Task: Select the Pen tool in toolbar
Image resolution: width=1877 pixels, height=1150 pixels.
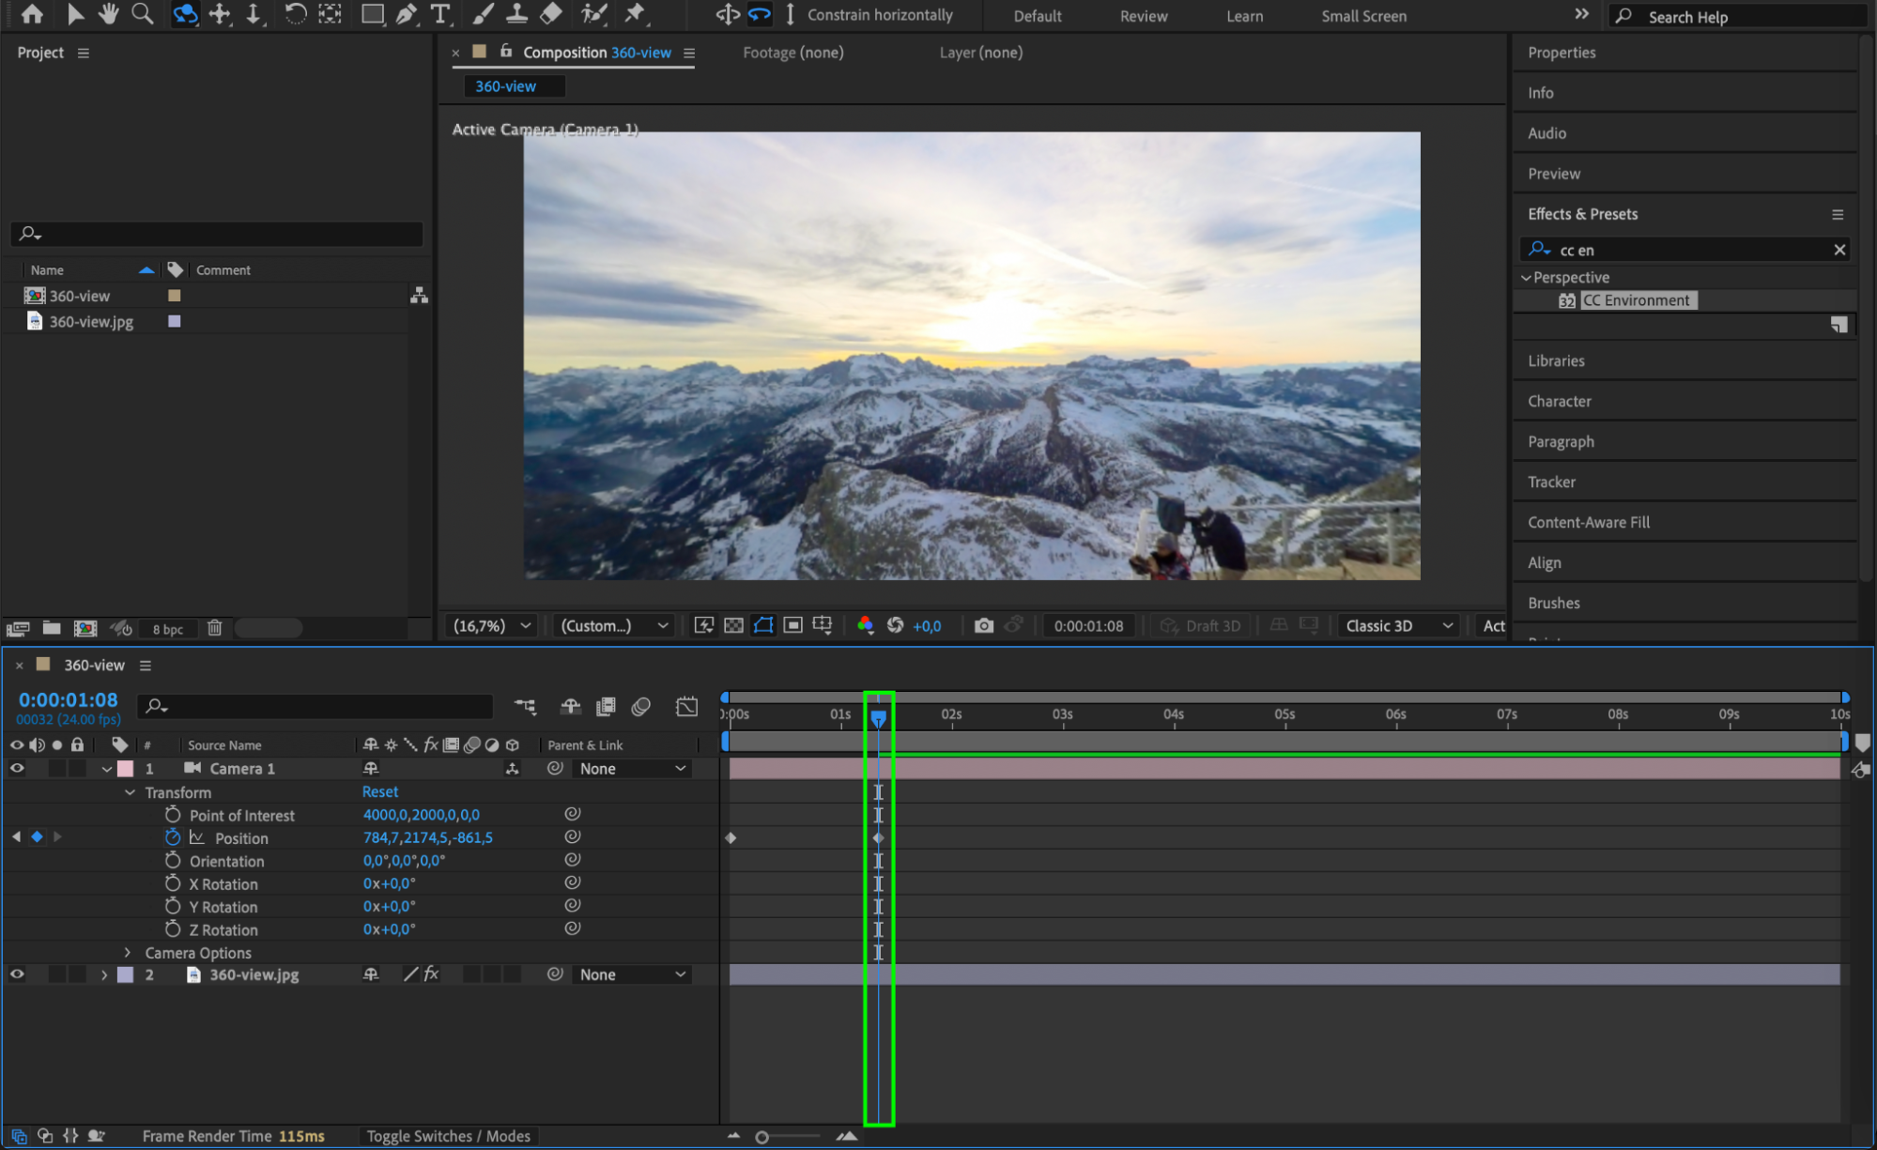Action: pyautogui.click(x=407, y=14)
